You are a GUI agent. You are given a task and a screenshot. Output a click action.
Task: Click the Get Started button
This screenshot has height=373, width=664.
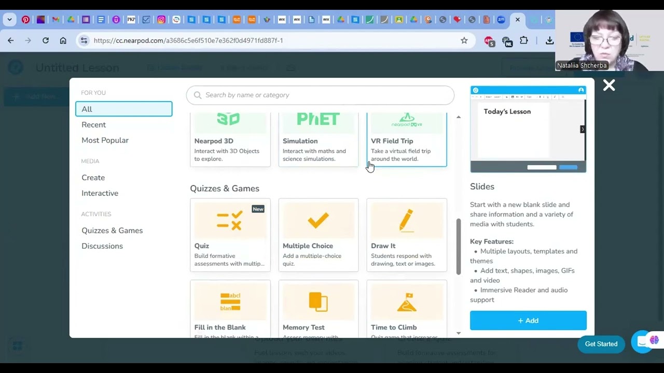point(601,344)
